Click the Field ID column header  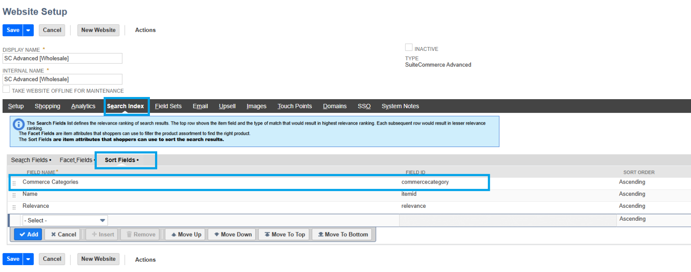pyautogui.click(x=415, y=172)
